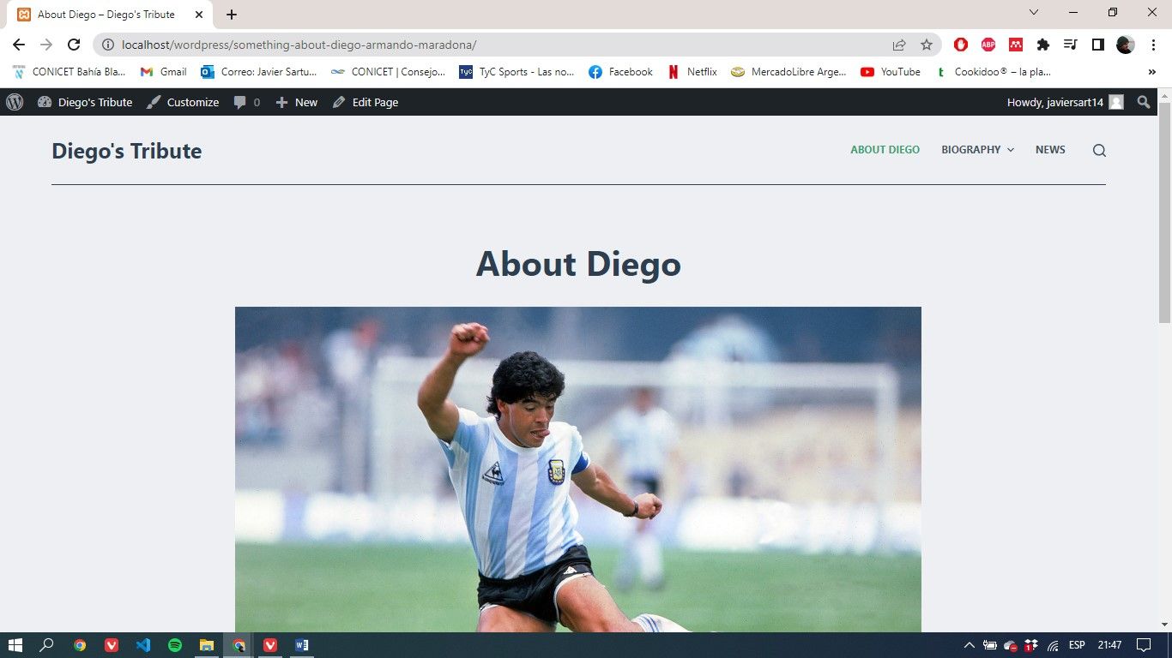Click the WordPress logo in admin bar
Screen dimensions: 1172x658
[x=15, y=102]
